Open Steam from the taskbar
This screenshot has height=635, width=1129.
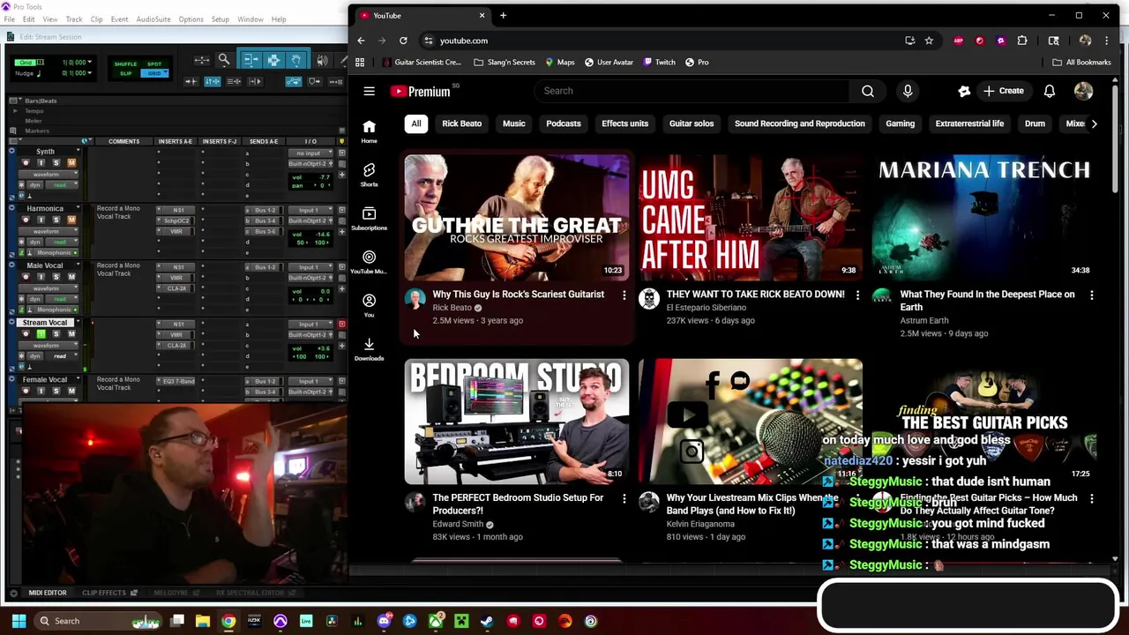(487, 621)
